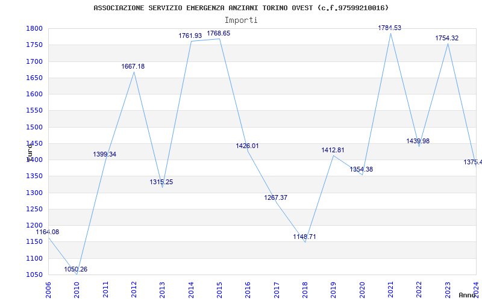
Task: Click the 1800 value on y-axis
Action: 34,28
